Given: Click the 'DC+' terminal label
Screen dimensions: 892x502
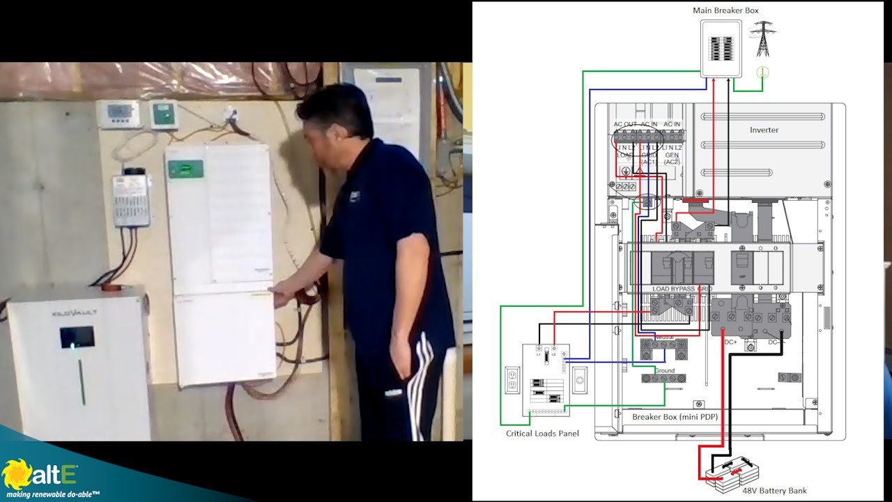Looking at the screenshot, I should [731, 342].
